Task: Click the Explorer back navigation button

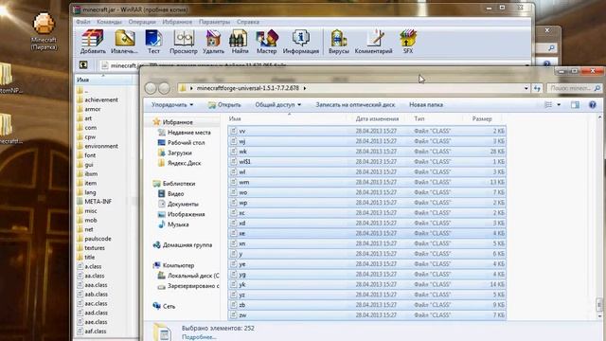Action: point(151,88)
